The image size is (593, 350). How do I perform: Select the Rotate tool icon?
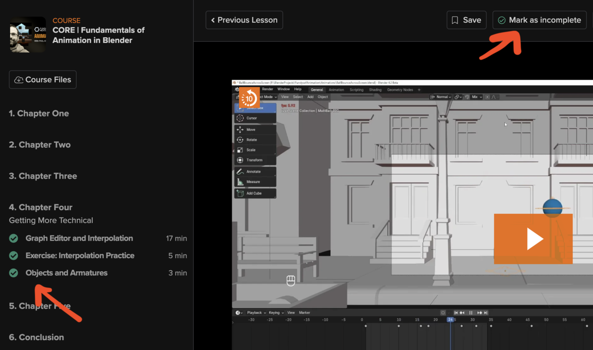[240, 140]
